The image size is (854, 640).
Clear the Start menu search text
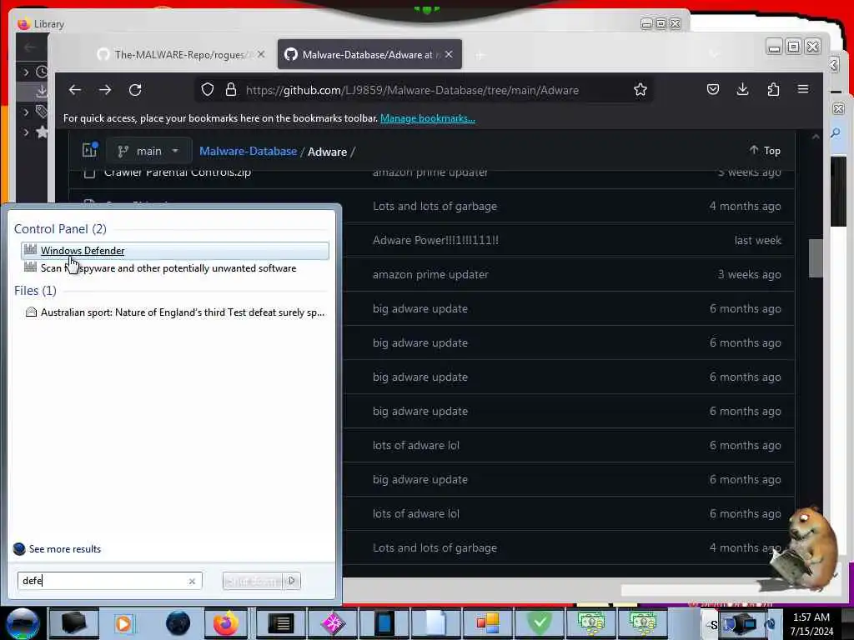tap(193, 581)
